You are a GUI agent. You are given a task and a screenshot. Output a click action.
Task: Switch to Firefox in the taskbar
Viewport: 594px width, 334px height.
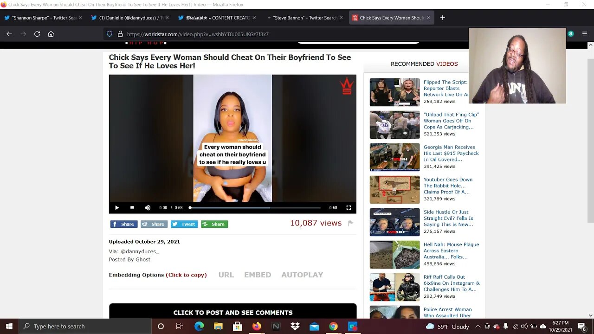tap(257, 326)
